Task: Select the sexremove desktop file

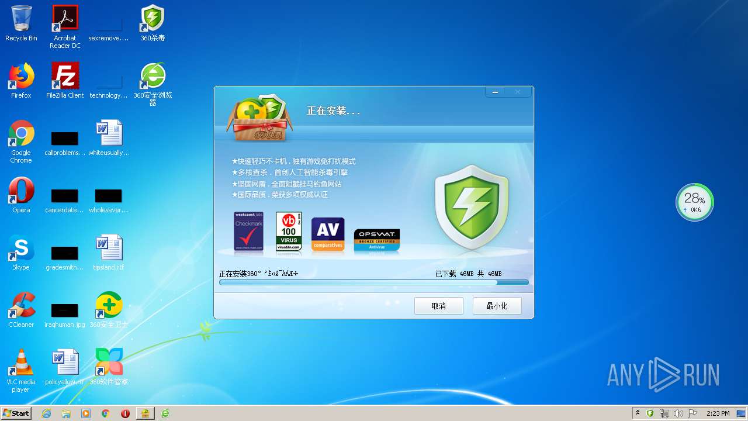Action: [x=109, y=27]
